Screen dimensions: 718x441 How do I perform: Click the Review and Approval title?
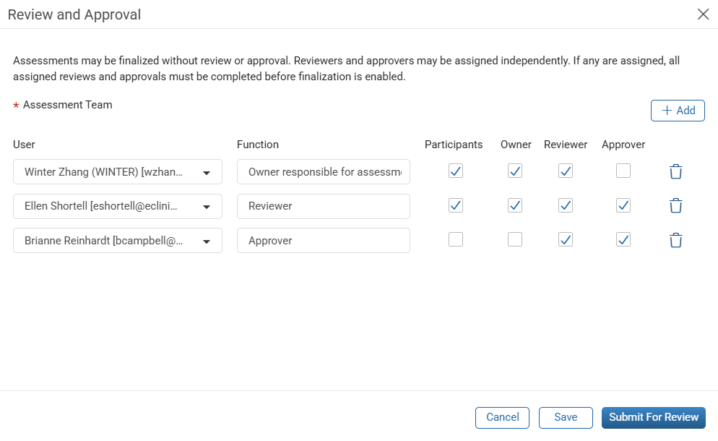(x=74, y=14)
